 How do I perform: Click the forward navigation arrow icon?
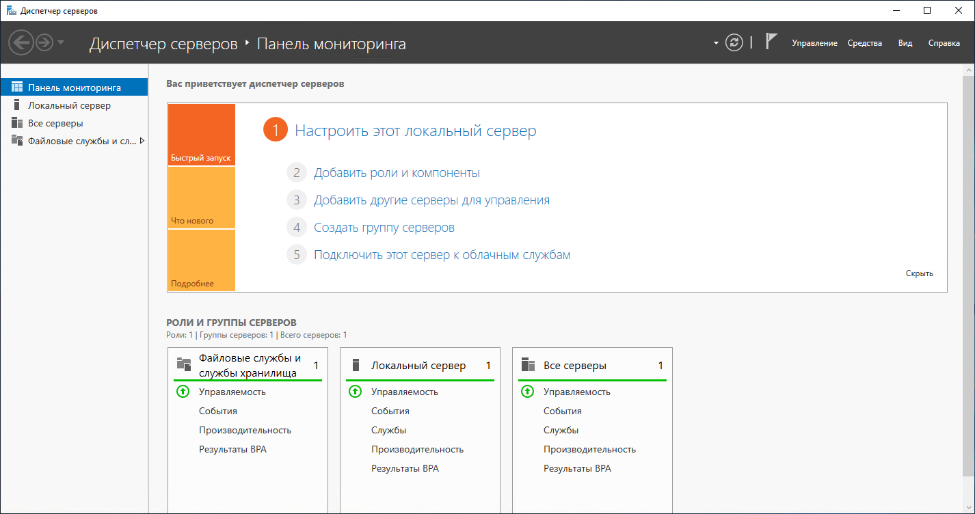click(44, 43)
